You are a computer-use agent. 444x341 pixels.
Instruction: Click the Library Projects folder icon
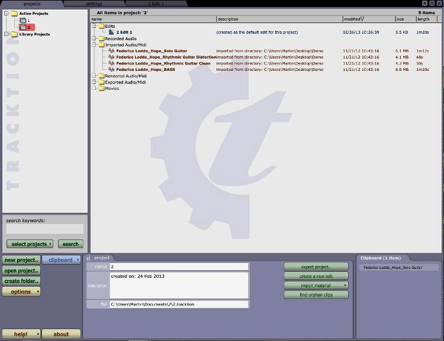(14, 34)
